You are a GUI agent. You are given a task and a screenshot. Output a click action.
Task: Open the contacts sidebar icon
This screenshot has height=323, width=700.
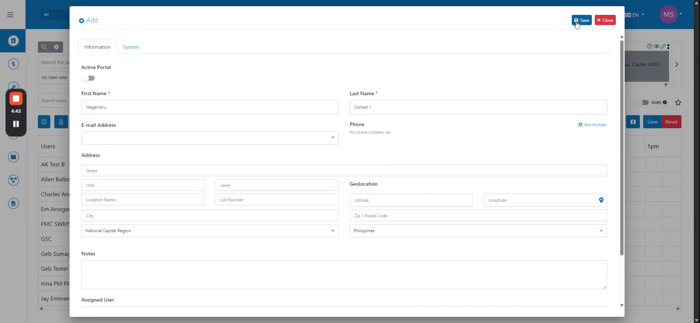[13, 41]
